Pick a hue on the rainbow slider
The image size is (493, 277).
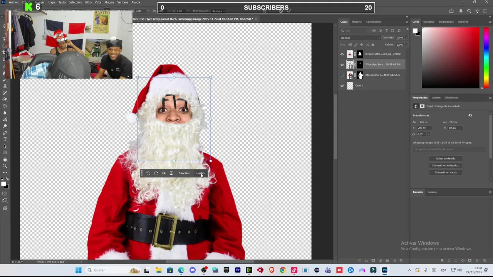point(486,58)
